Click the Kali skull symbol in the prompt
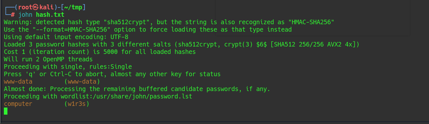The image size is (429, 124). pyautogui.click(x=36, y=7)
